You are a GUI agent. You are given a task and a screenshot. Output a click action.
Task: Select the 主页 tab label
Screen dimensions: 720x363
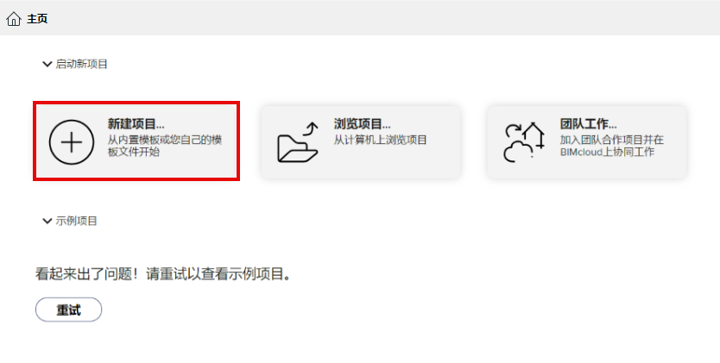pos(37,19)
